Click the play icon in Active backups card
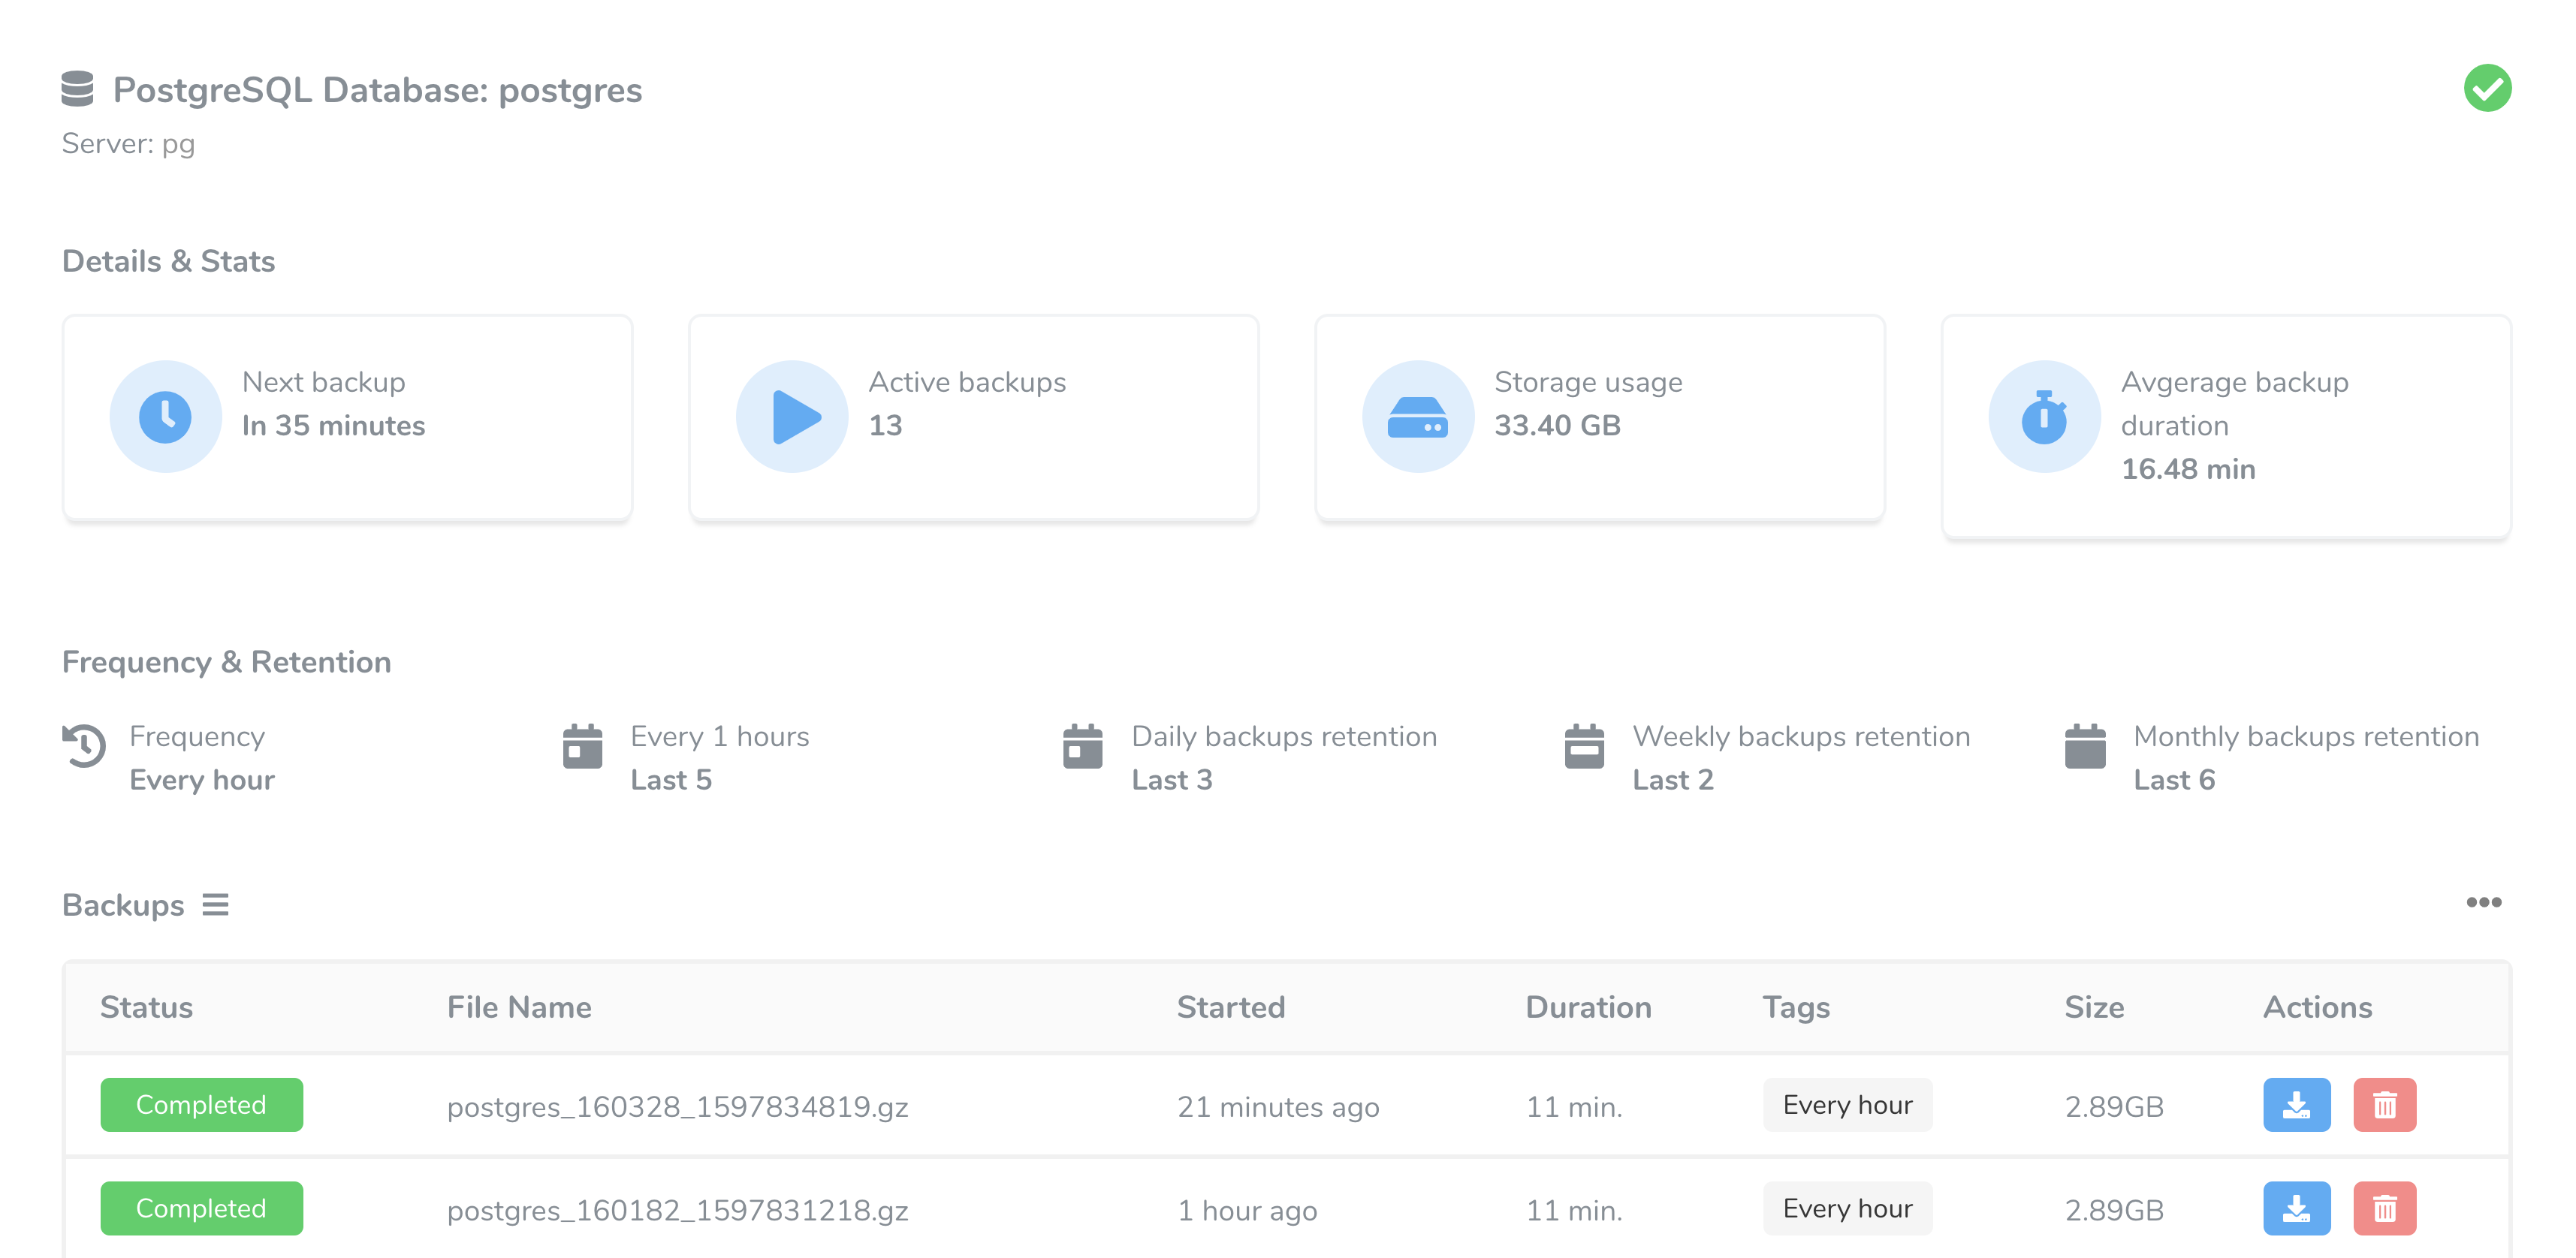 tap(792, 417)
